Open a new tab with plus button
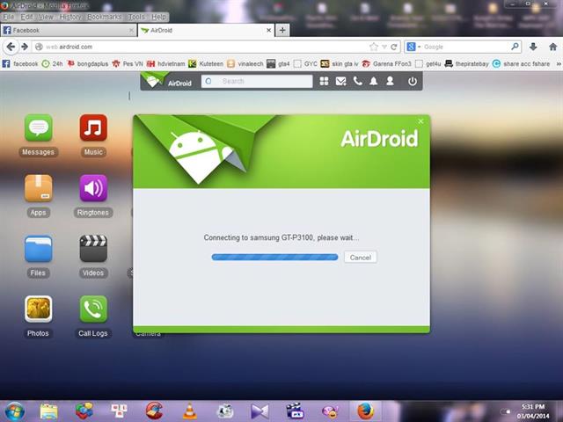563x422 pixels. pos(282,31)
